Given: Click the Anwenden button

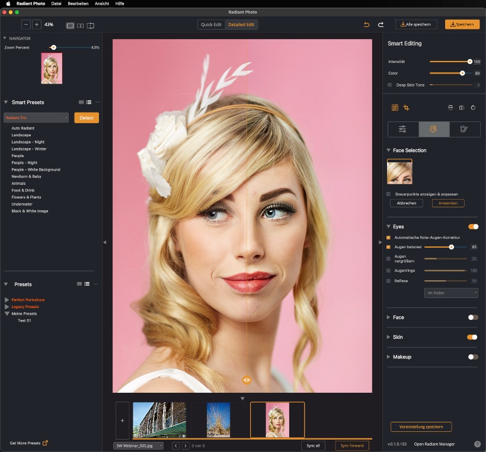Looking at the screenshot, I should pyautogui.click(x=448, y=203).
